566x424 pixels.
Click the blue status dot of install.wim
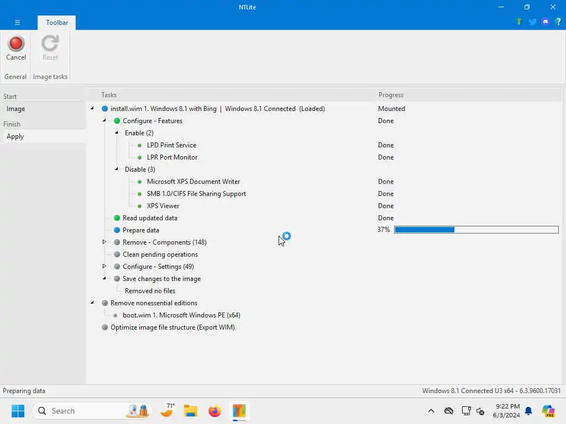(x=104, y=109)
